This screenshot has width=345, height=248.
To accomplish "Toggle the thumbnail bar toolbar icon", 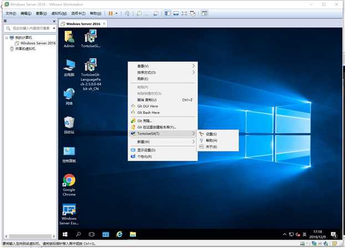I will (x=176, y=13).
